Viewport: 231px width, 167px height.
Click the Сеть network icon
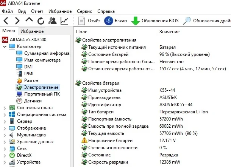pyautogui.click(x=12, y=148)
